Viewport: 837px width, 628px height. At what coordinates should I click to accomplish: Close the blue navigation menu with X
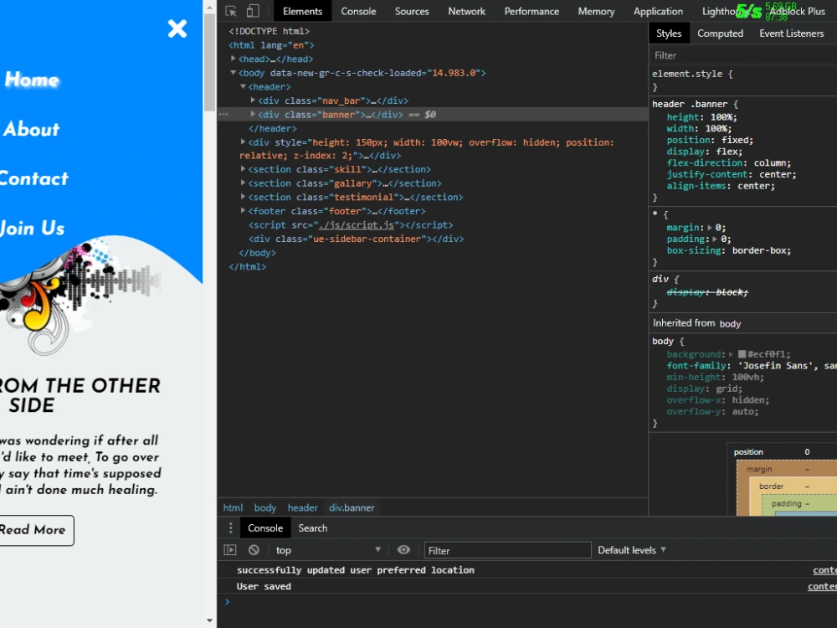point(177,28)
